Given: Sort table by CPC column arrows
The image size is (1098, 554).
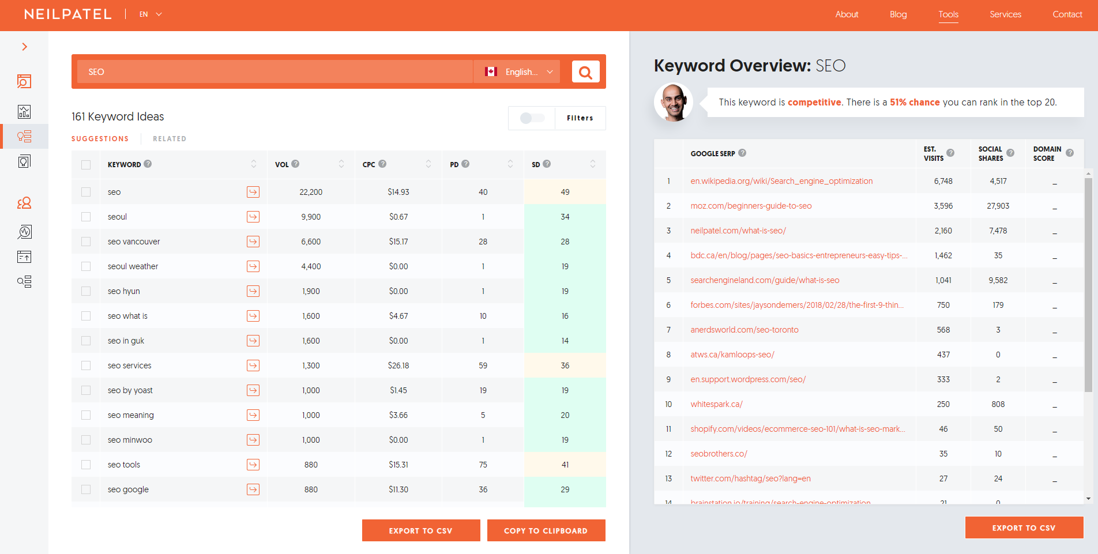Looking at the screenshot, I should tap(428, 164).
